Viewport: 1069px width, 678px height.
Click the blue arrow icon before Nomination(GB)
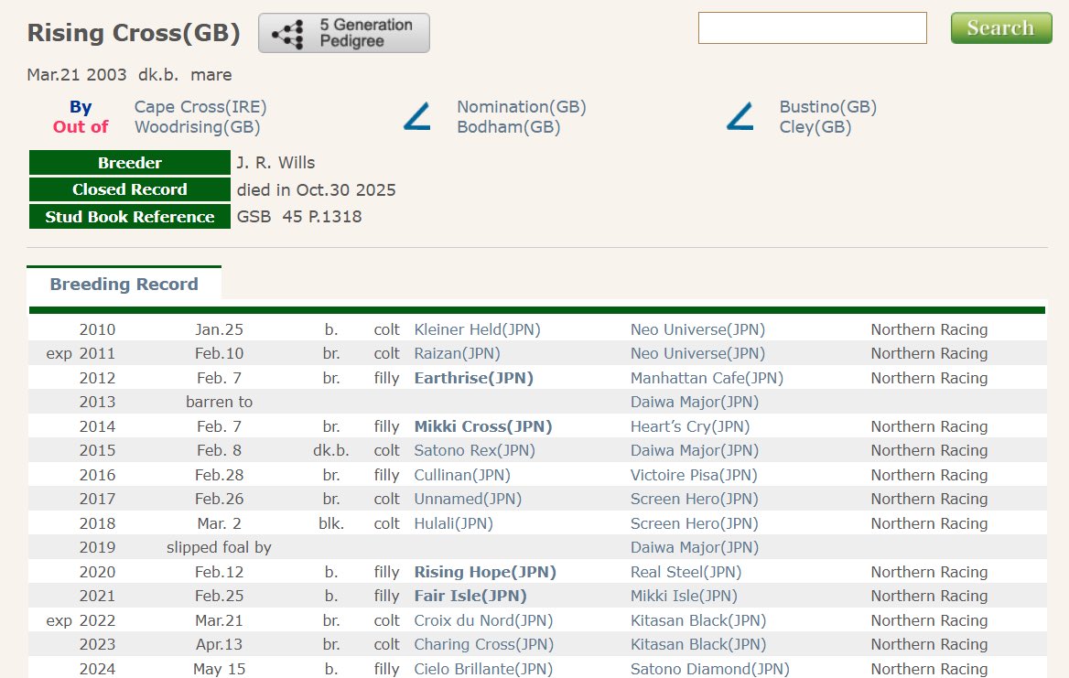click(417, 116)
